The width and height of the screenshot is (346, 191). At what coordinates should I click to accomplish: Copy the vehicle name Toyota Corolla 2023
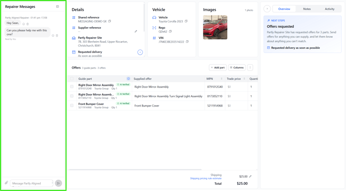click(186, 21)
